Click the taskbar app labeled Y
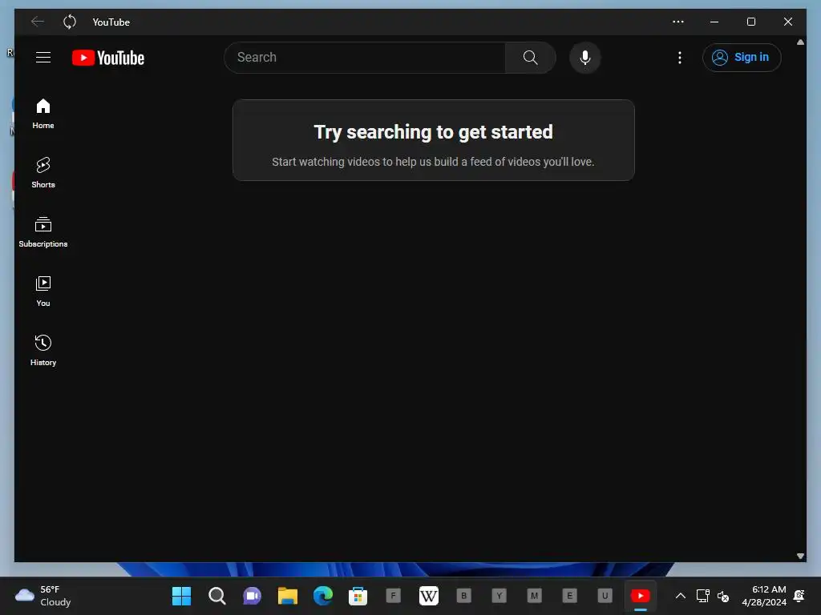 (499, 596)
